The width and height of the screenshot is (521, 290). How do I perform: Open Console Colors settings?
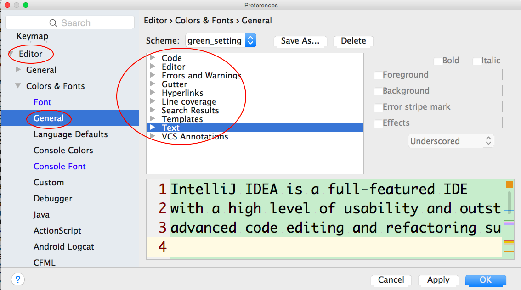pyautogui.click(x=63, y=151)
